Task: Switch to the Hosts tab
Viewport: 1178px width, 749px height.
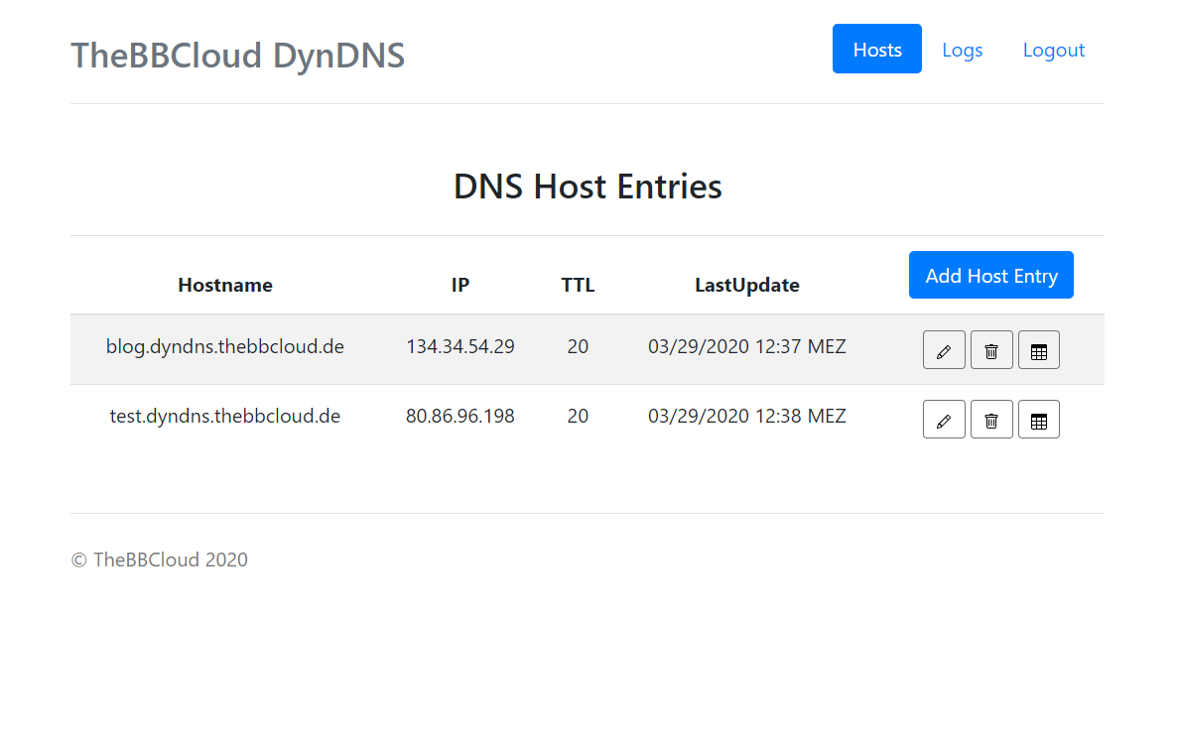Action: click(876, 50)
